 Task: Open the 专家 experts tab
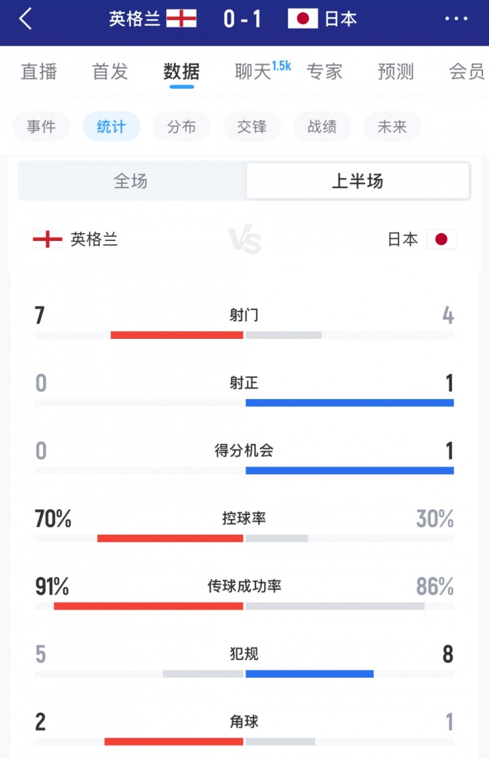click(325, 71)
